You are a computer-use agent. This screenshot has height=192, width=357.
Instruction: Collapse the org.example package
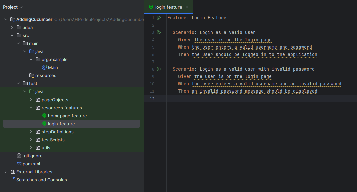tap(31, 59)
